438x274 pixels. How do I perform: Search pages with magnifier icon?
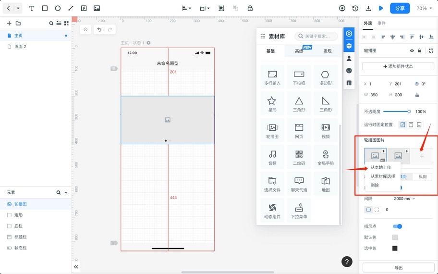51,24
